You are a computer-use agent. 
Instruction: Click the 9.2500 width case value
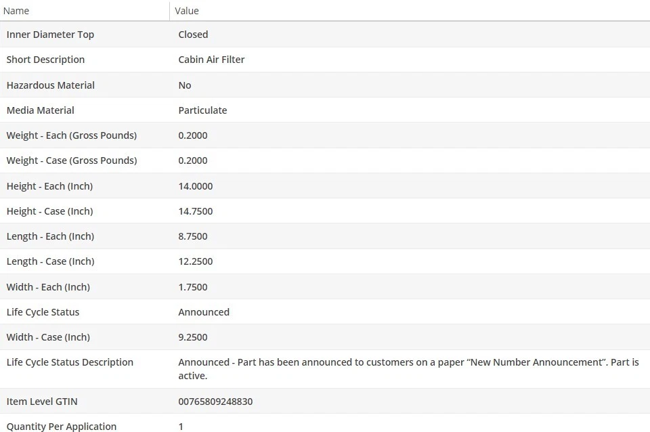pyautogui.click(x=193, y=337)
